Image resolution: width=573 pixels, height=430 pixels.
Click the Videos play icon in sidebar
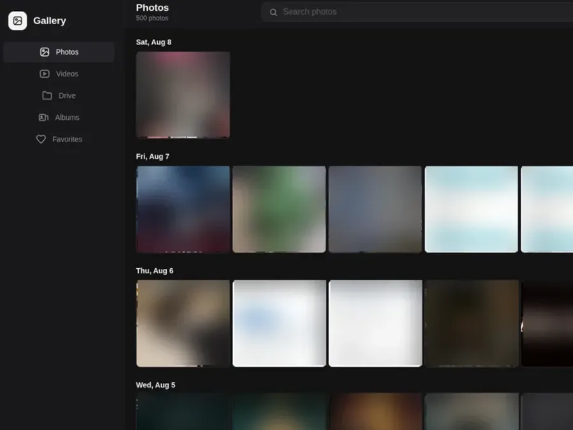pyautogui.click(x=45, y=74)
